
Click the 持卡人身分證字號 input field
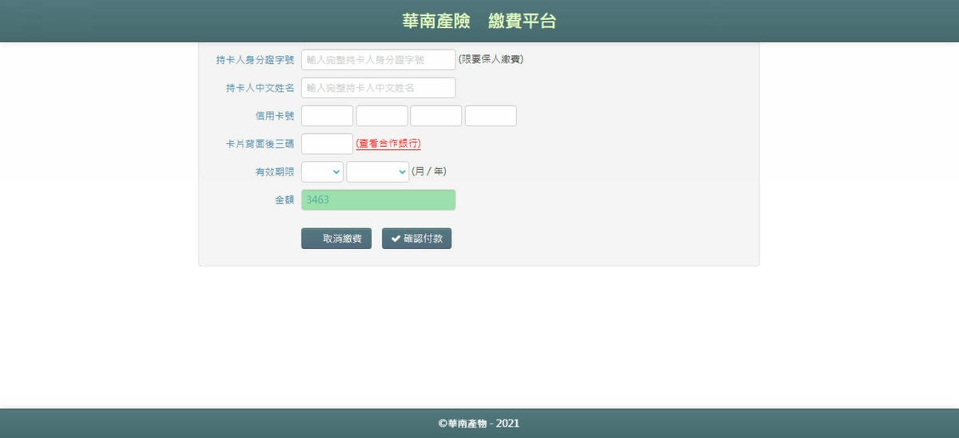coord(378,60)
